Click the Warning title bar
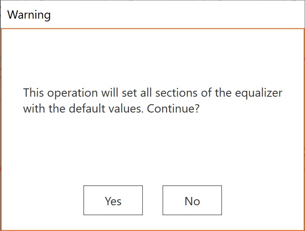The width and height of the screenshot is (305, 231). coord(152,15)
